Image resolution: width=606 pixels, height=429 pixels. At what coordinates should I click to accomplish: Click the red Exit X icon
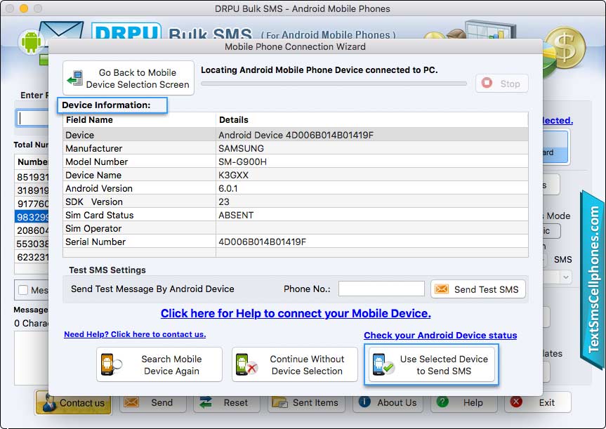coord(516,402)
